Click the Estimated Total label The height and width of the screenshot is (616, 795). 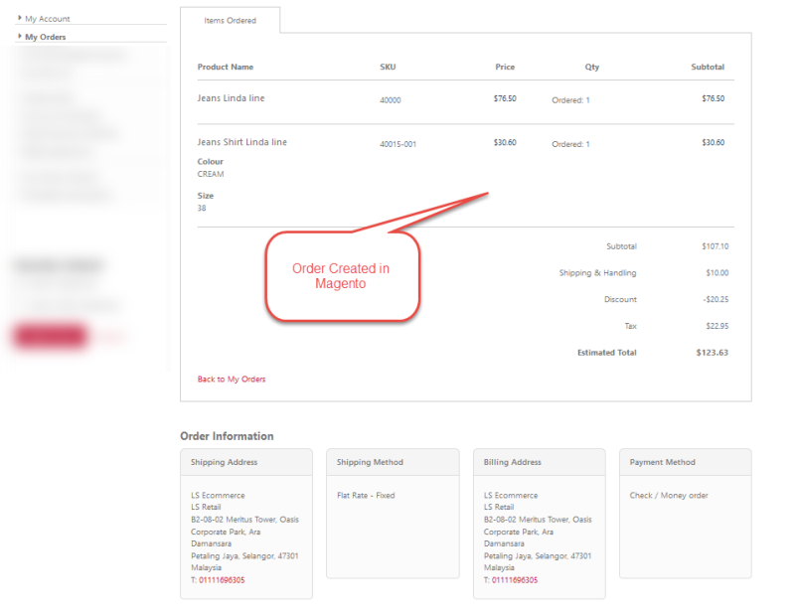(607, 353)
